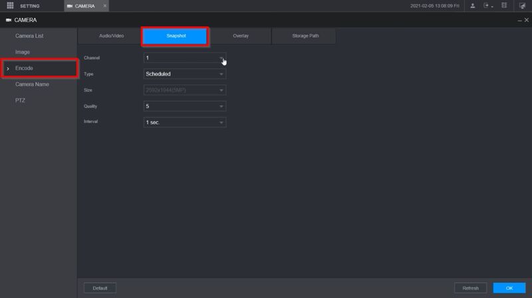Click the OK button
The image size is (532, 298).
pos(509,288)
